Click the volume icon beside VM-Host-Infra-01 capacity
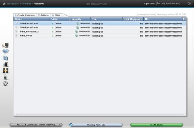 click(77, 24)
